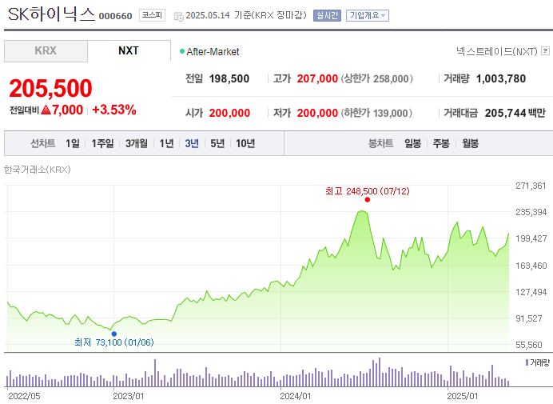553x404 pixels.
Task: Select the 3개월 line chart period
Action: click(x=137, y=143)
